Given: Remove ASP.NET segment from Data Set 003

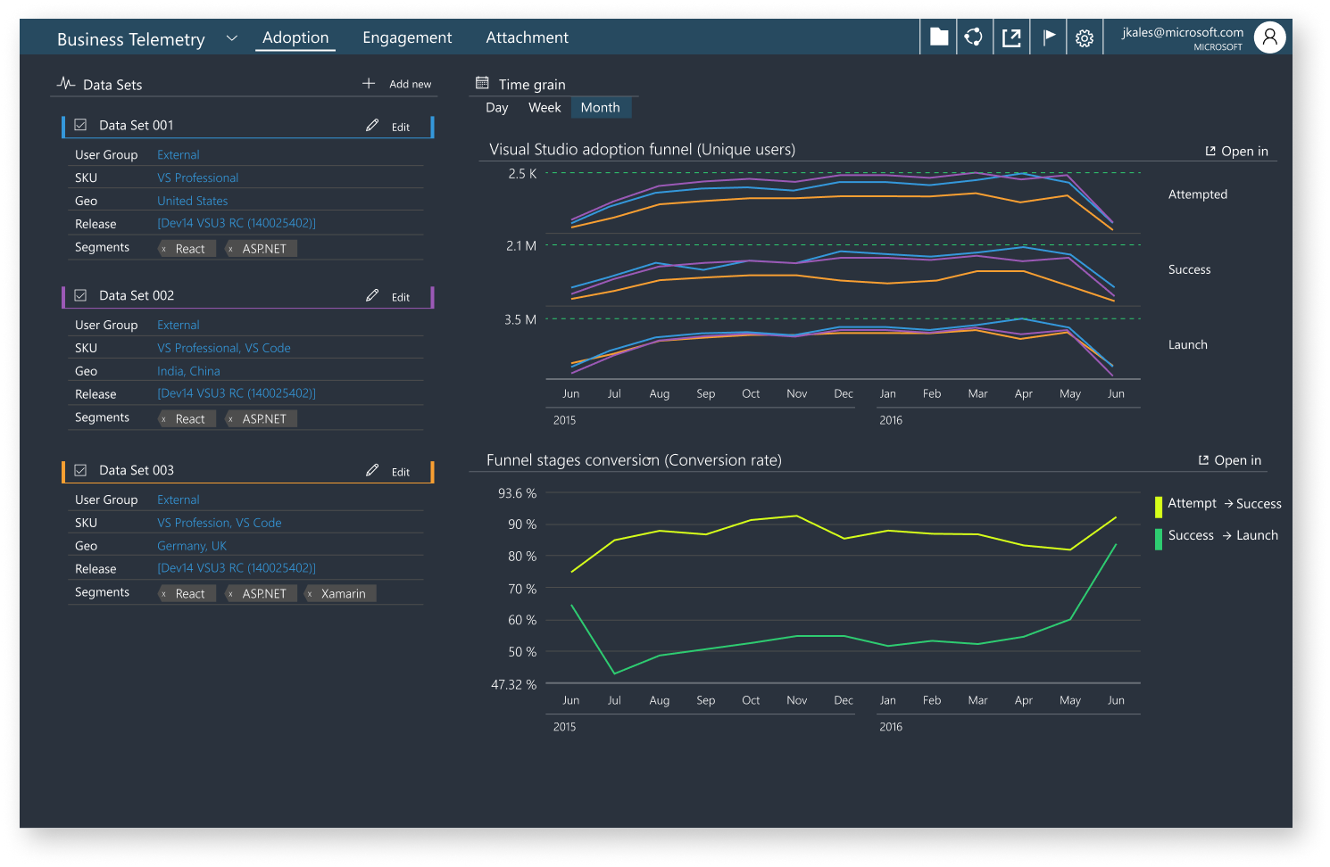Looking at the screenshot, I should click(230, 594).
